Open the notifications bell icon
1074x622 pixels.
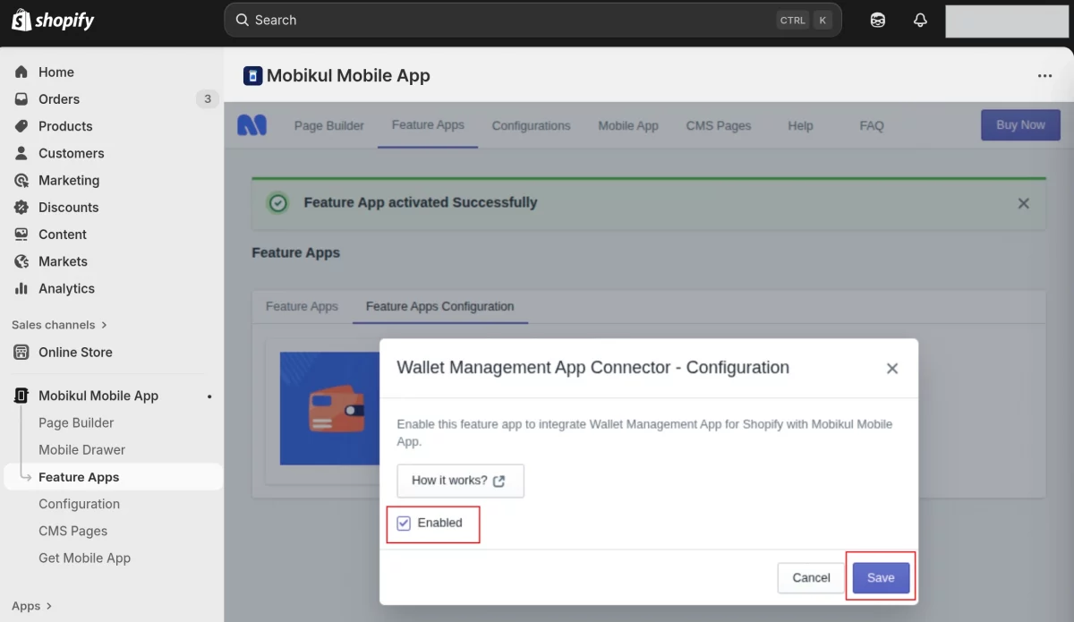920,20
